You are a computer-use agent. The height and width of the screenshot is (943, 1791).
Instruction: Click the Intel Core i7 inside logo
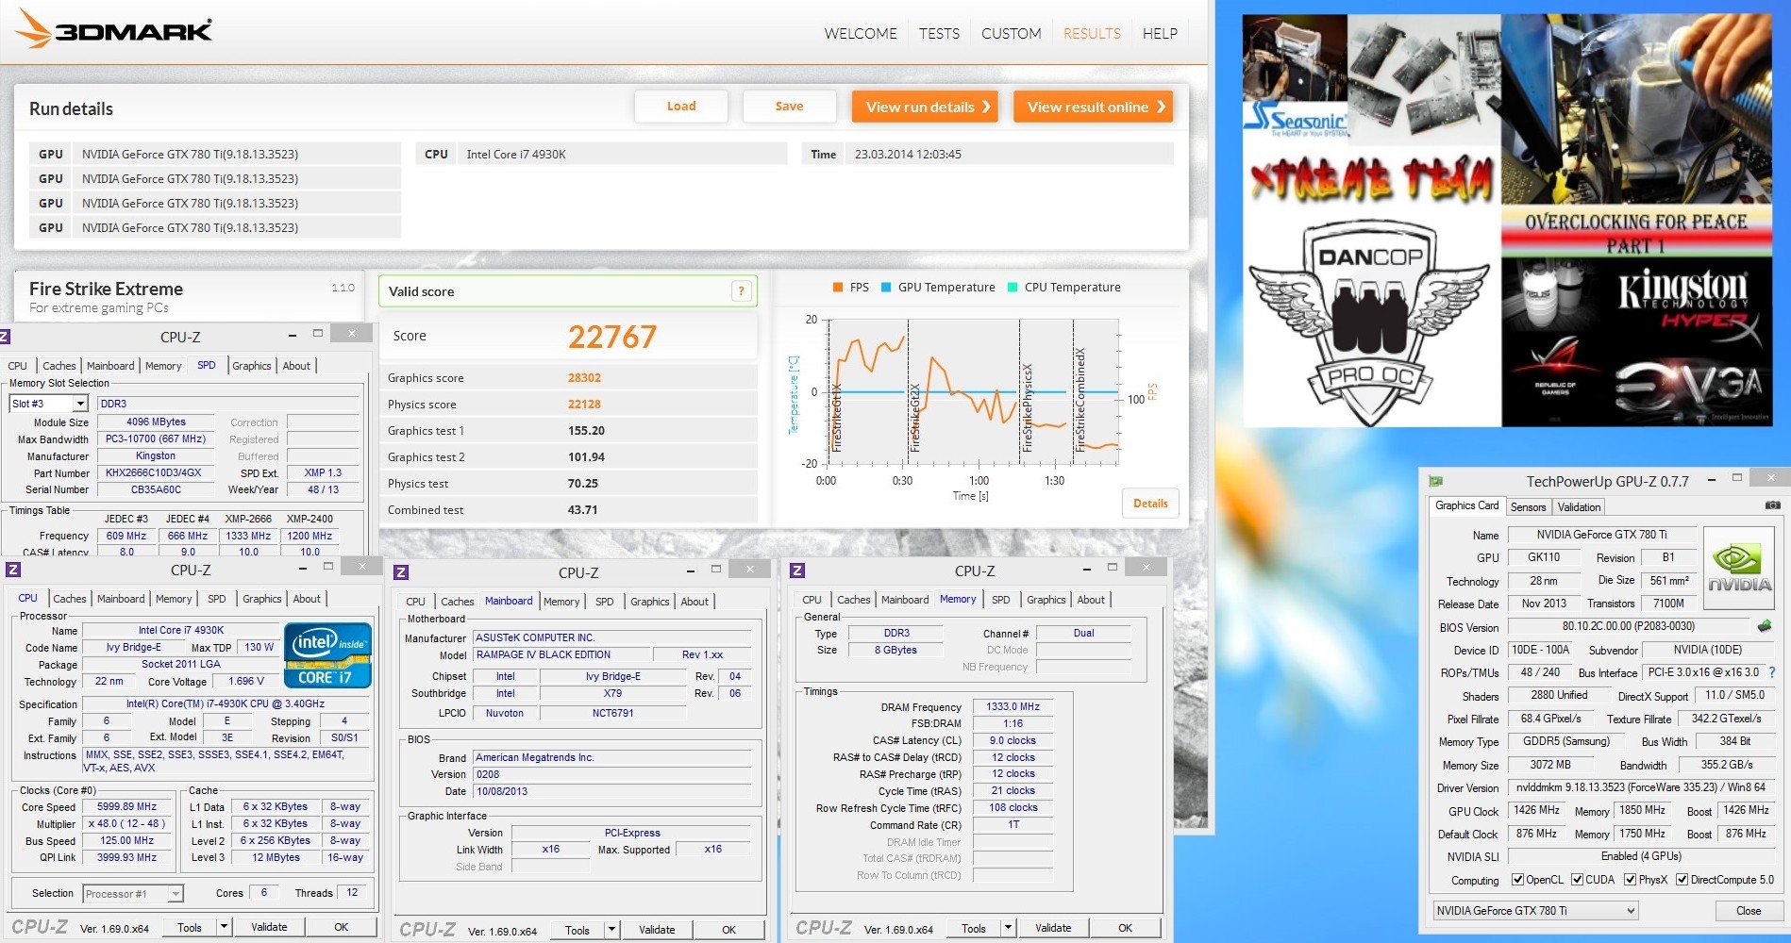point(327,654)
